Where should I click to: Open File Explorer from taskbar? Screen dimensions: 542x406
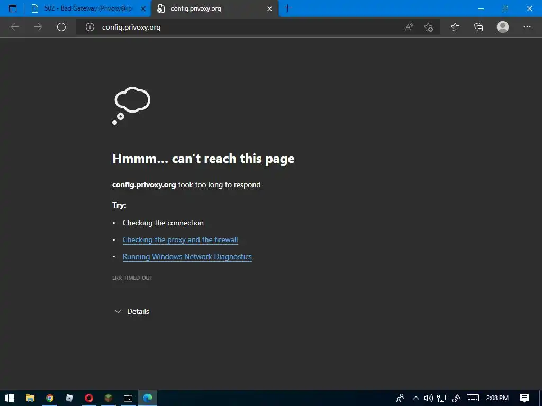pos(30,398)
